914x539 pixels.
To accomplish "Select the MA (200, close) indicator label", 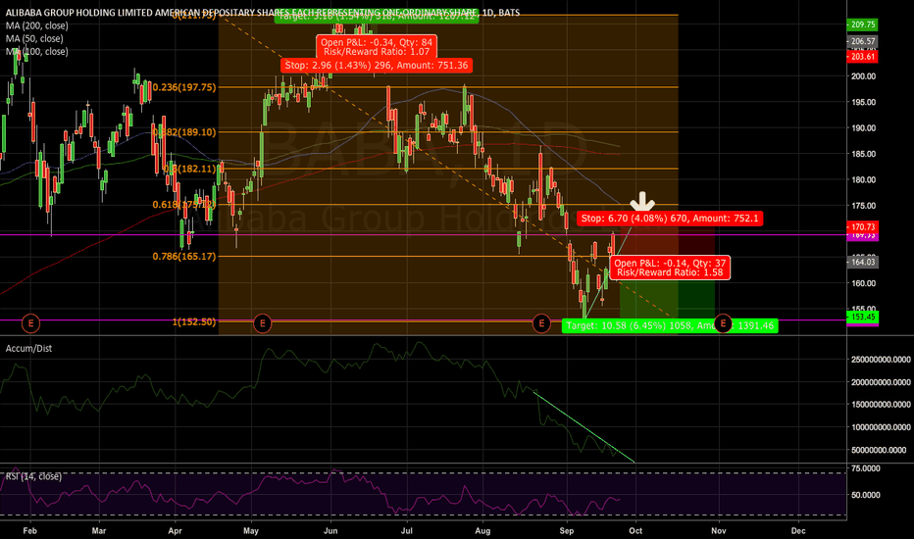I will coord(36,25).
